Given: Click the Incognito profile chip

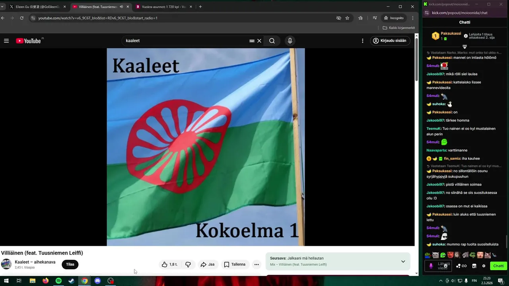Looking at the screenshot, I should coord(394,18).
